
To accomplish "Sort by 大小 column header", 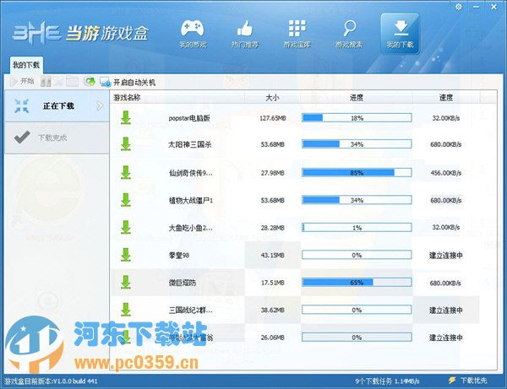I will pyautogui.click(x=272, y=98).
